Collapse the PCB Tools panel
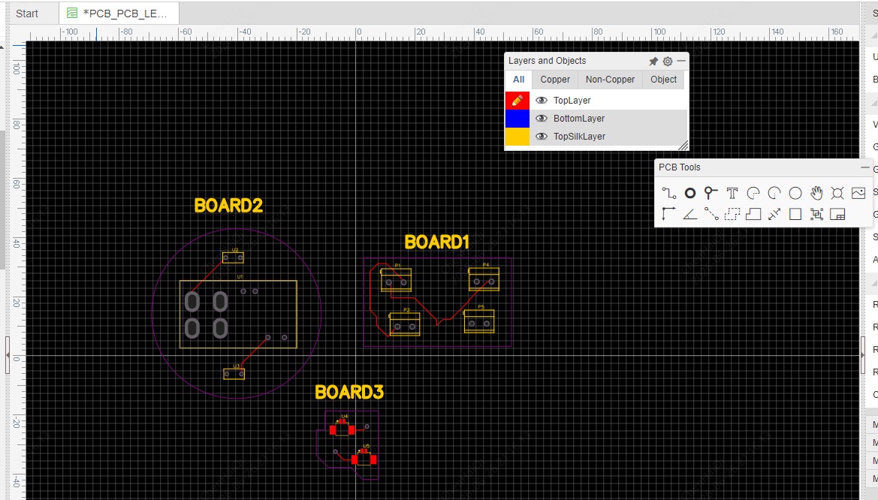The image size is (878, 500). [x=864, y=167]
